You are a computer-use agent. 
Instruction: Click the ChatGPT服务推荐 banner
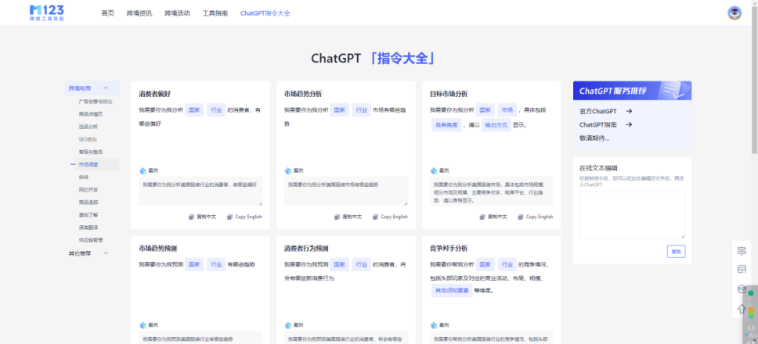click(632, 90)
